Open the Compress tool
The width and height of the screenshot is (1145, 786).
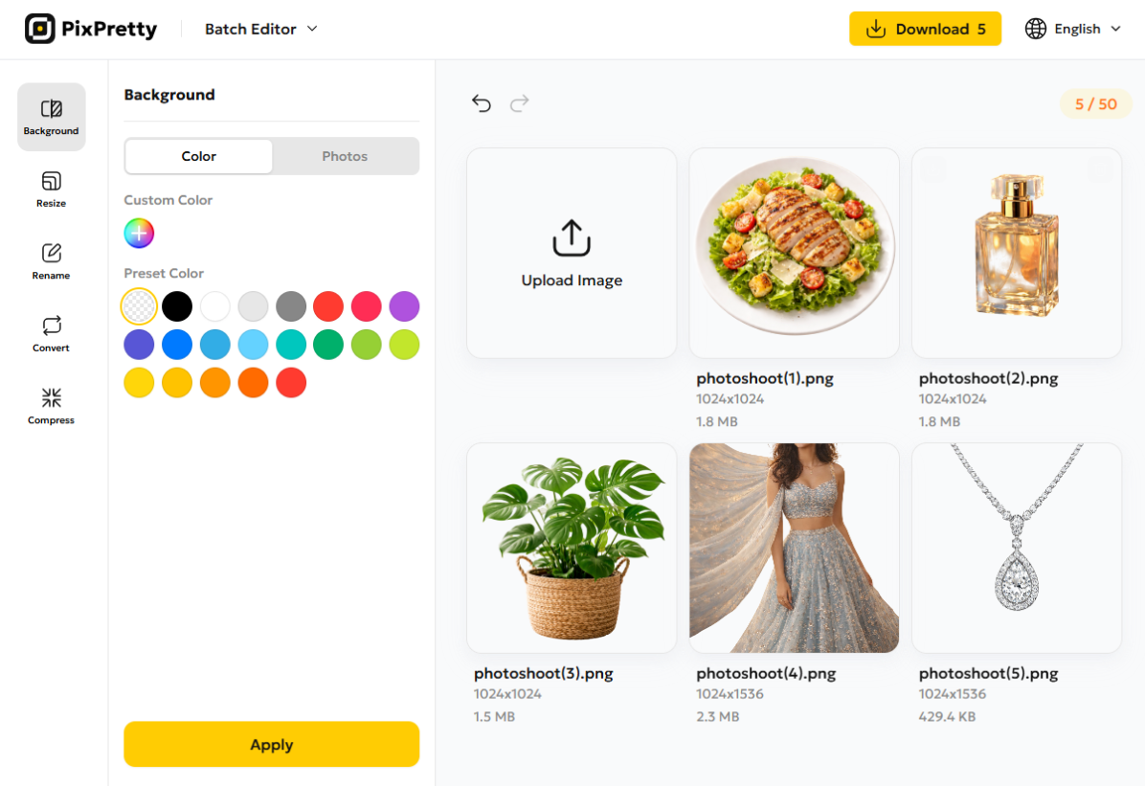coord(51,406)
